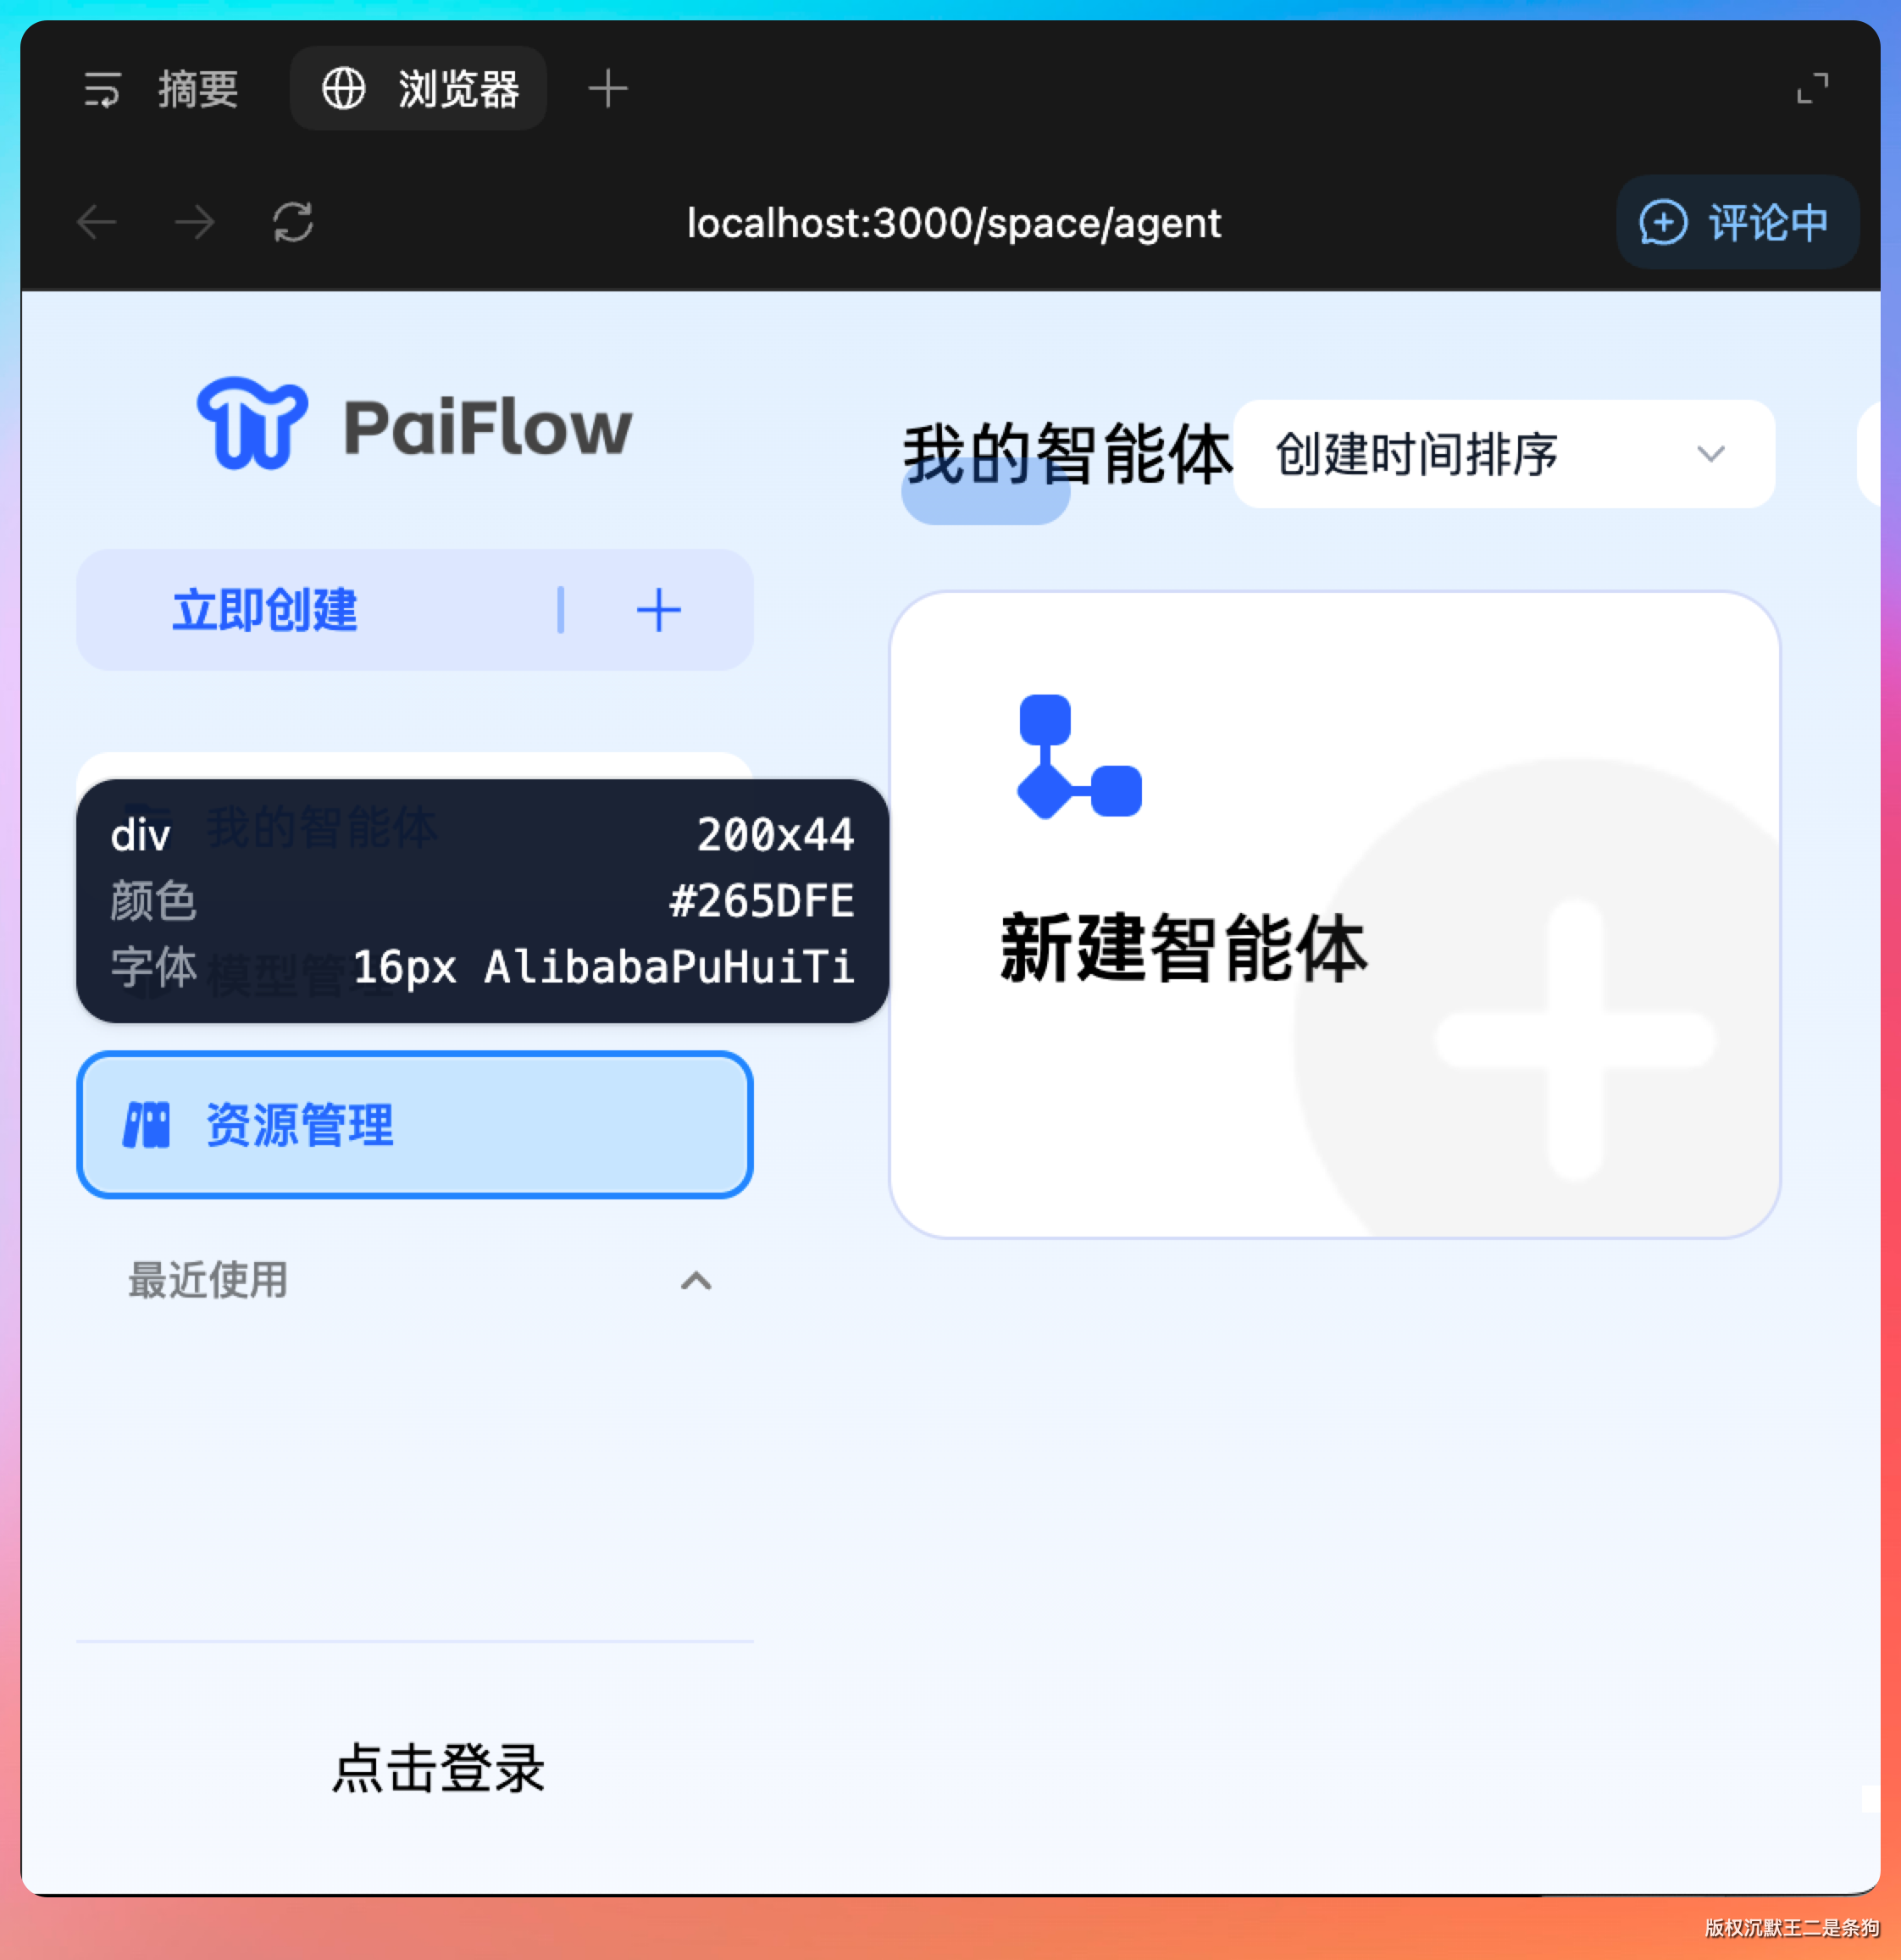Click the plus icon beside 立即创建
This screenshot has height=1960, width=1901.
click(658, 610)
